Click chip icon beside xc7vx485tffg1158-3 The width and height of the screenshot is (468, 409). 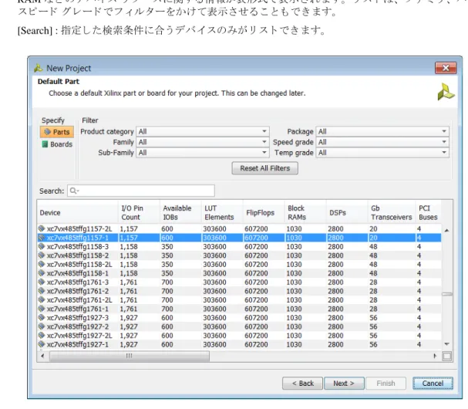coord(42,246)
